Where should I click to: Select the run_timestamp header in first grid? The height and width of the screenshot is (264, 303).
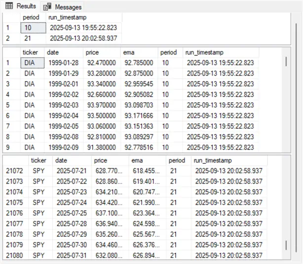point(84,17)
